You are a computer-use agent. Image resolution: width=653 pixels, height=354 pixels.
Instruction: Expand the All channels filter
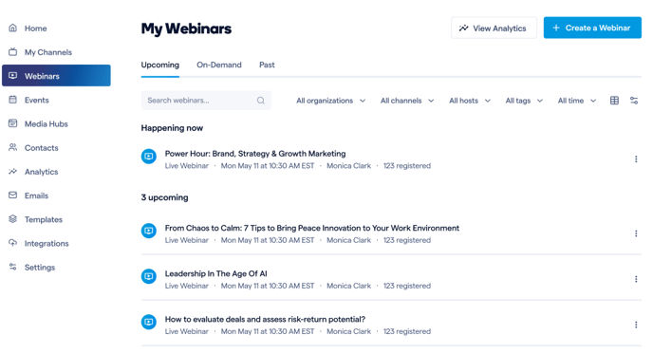point(407,101)
